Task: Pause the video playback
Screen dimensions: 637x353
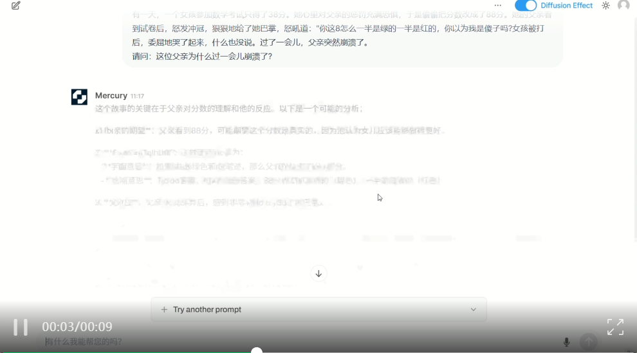Action: 21,327
